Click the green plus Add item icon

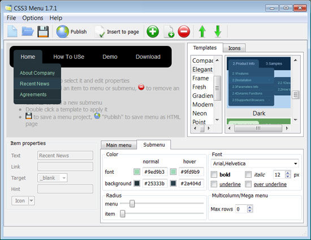click(153, 32)
